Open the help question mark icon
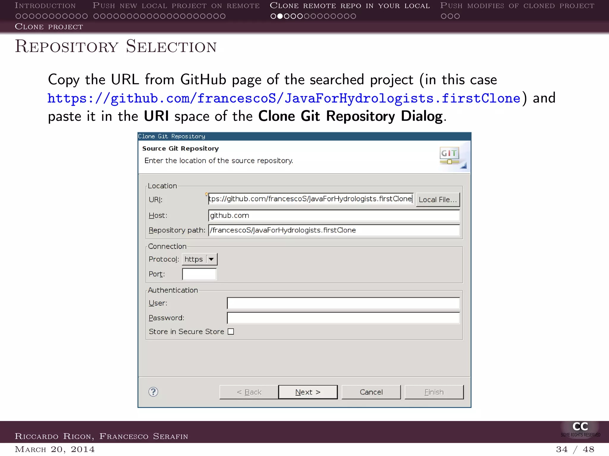The width and height of the screenshot is (609, 456). tap(153, 392)
